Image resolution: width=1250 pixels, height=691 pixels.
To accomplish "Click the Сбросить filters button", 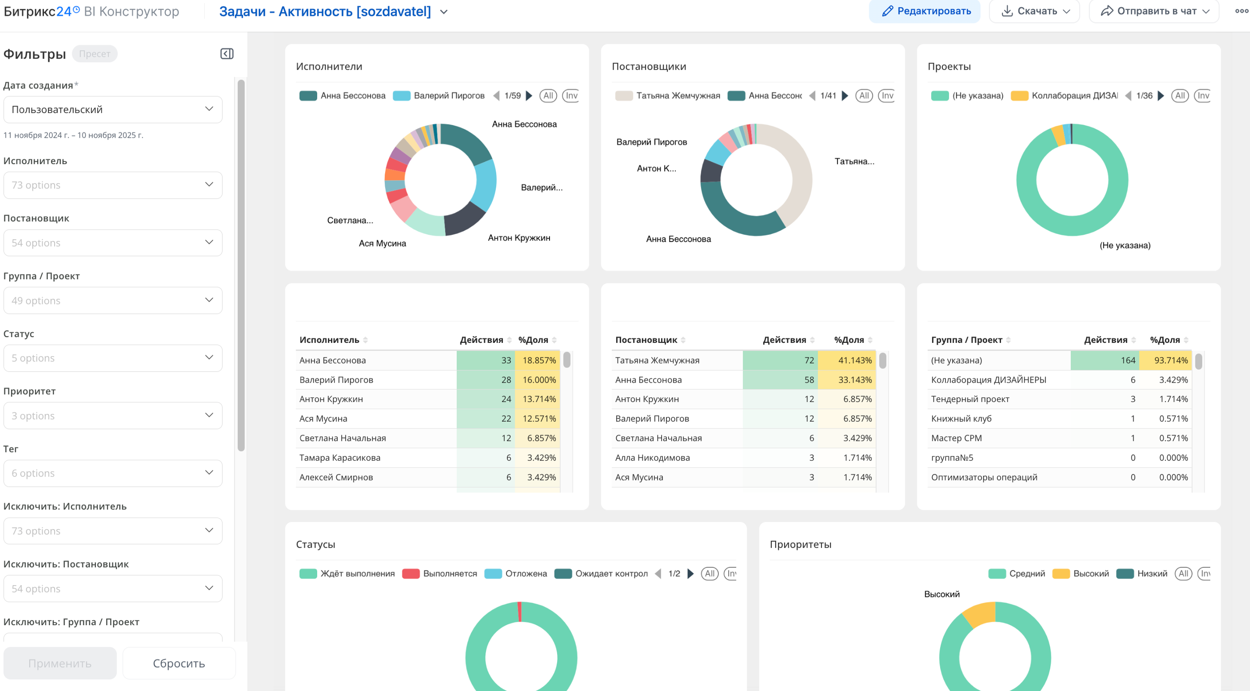I will pyautogui.click(x=179, y=663).
